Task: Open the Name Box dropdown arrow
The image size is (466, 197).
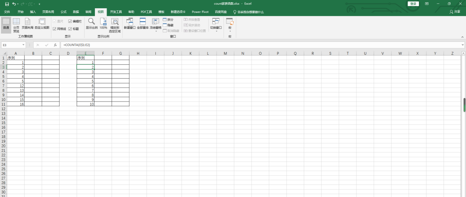Action: click(x=23, y=45)
